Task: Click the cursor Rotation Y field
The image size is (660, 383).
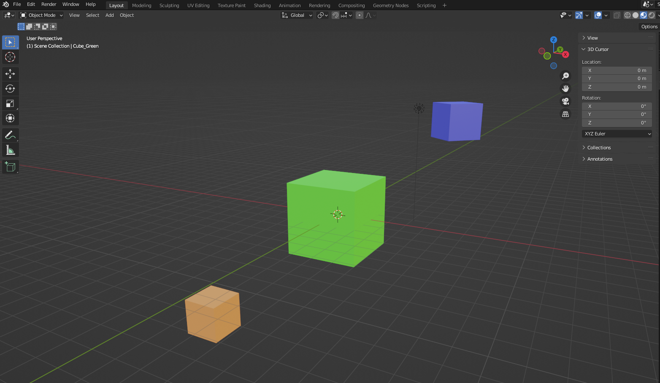Action: tap(617, 114)
